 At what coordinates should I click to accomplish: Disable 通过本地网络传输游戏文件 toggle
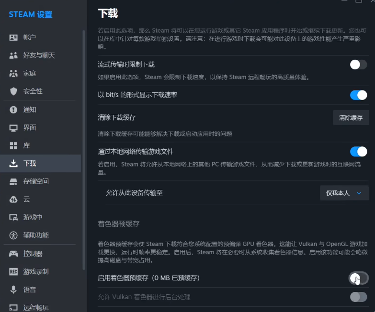click(x=358, y=152)
